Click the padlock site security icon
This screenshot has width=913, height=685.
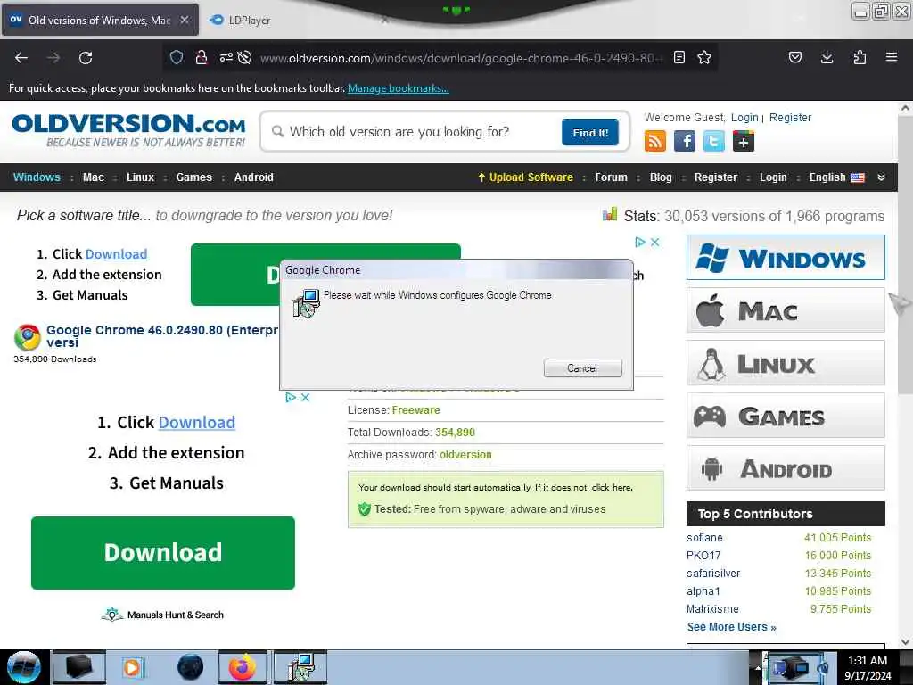coord(202,57)
